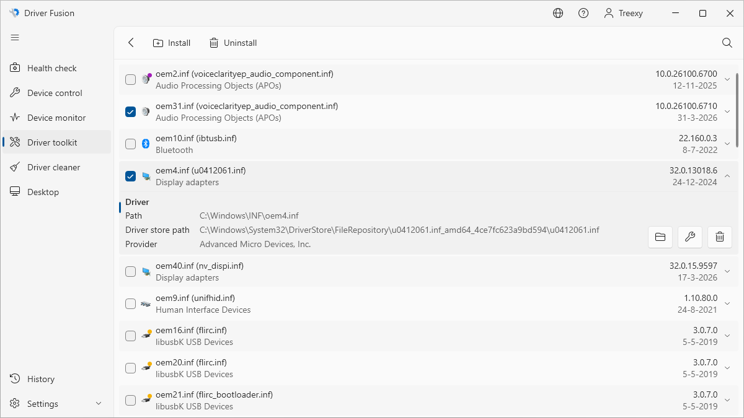The image size is (744, 418).
Task: Go to Device monitor page
Action: coord(56,118)
